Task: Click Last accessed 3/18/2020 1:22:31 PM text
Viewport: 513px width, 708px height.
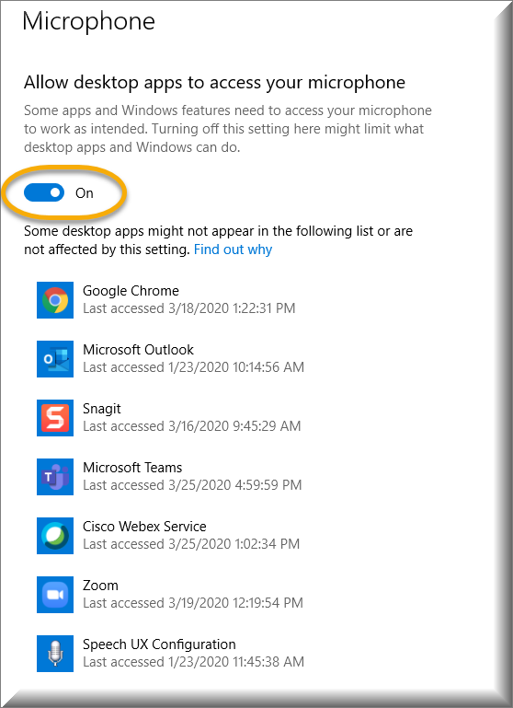Action: tap(188, 308)
